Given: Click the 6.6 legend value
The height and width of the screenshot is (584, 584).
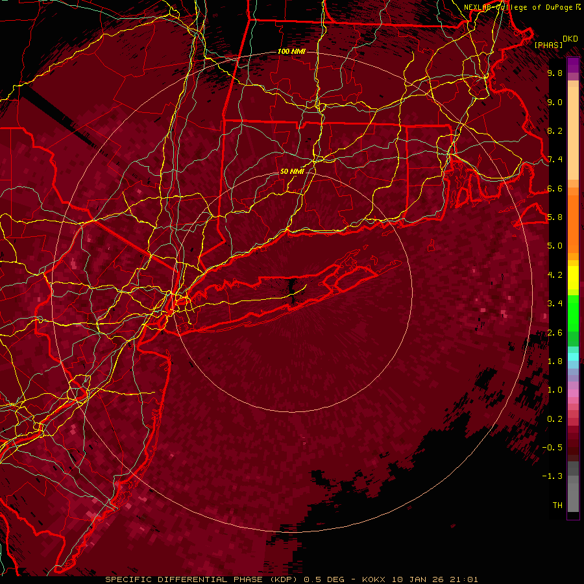Looking at the screenshot, I should click(555, 188).
